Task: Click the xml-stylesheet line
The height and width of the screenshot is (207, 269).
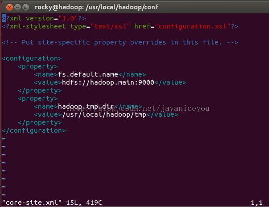Action: 120,26
